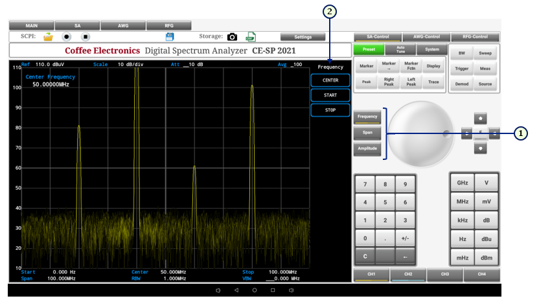Viewport: 539px width, 305px height.
Task: Enable channel CH3
Action: point(445,275)
